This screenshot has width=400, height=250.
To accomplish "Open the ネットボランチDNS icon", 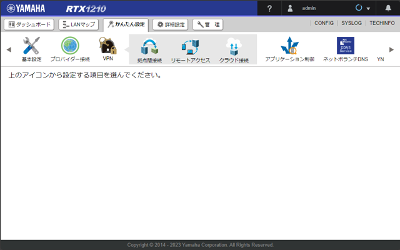I will coord(346,49).
